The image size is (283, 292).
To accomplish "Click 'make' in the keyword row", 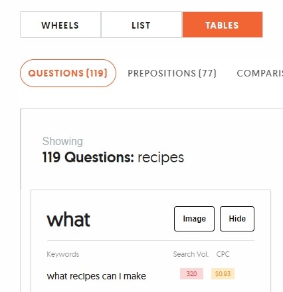I will point(135,276).
